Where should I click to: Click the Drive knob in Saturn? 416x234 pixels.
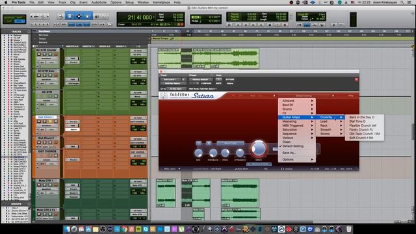[x=259, y=149]
